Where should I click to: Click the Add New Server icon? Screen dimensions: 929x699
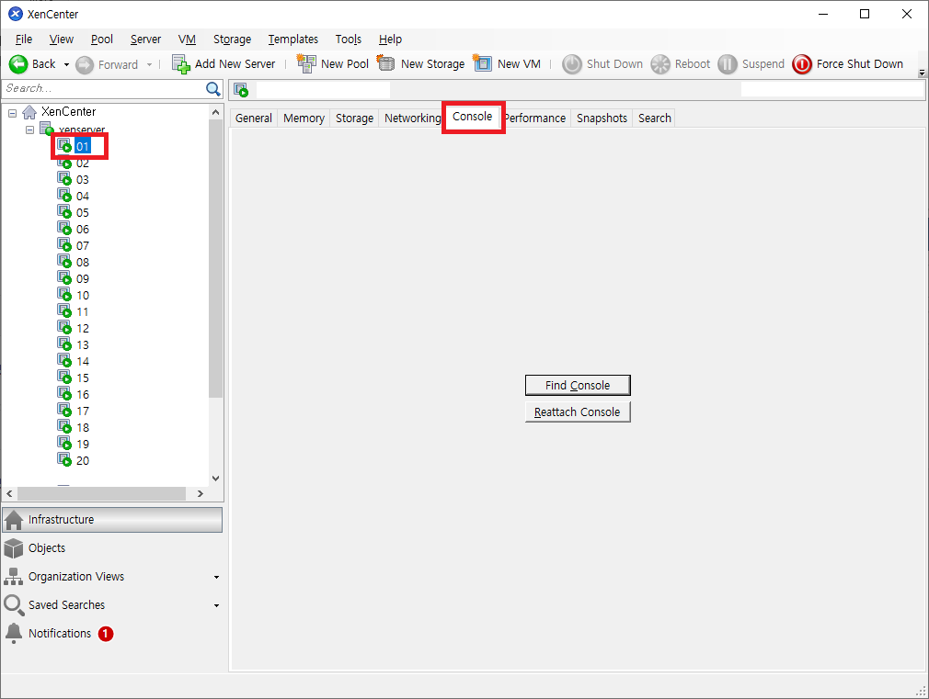tap(180, 64)
